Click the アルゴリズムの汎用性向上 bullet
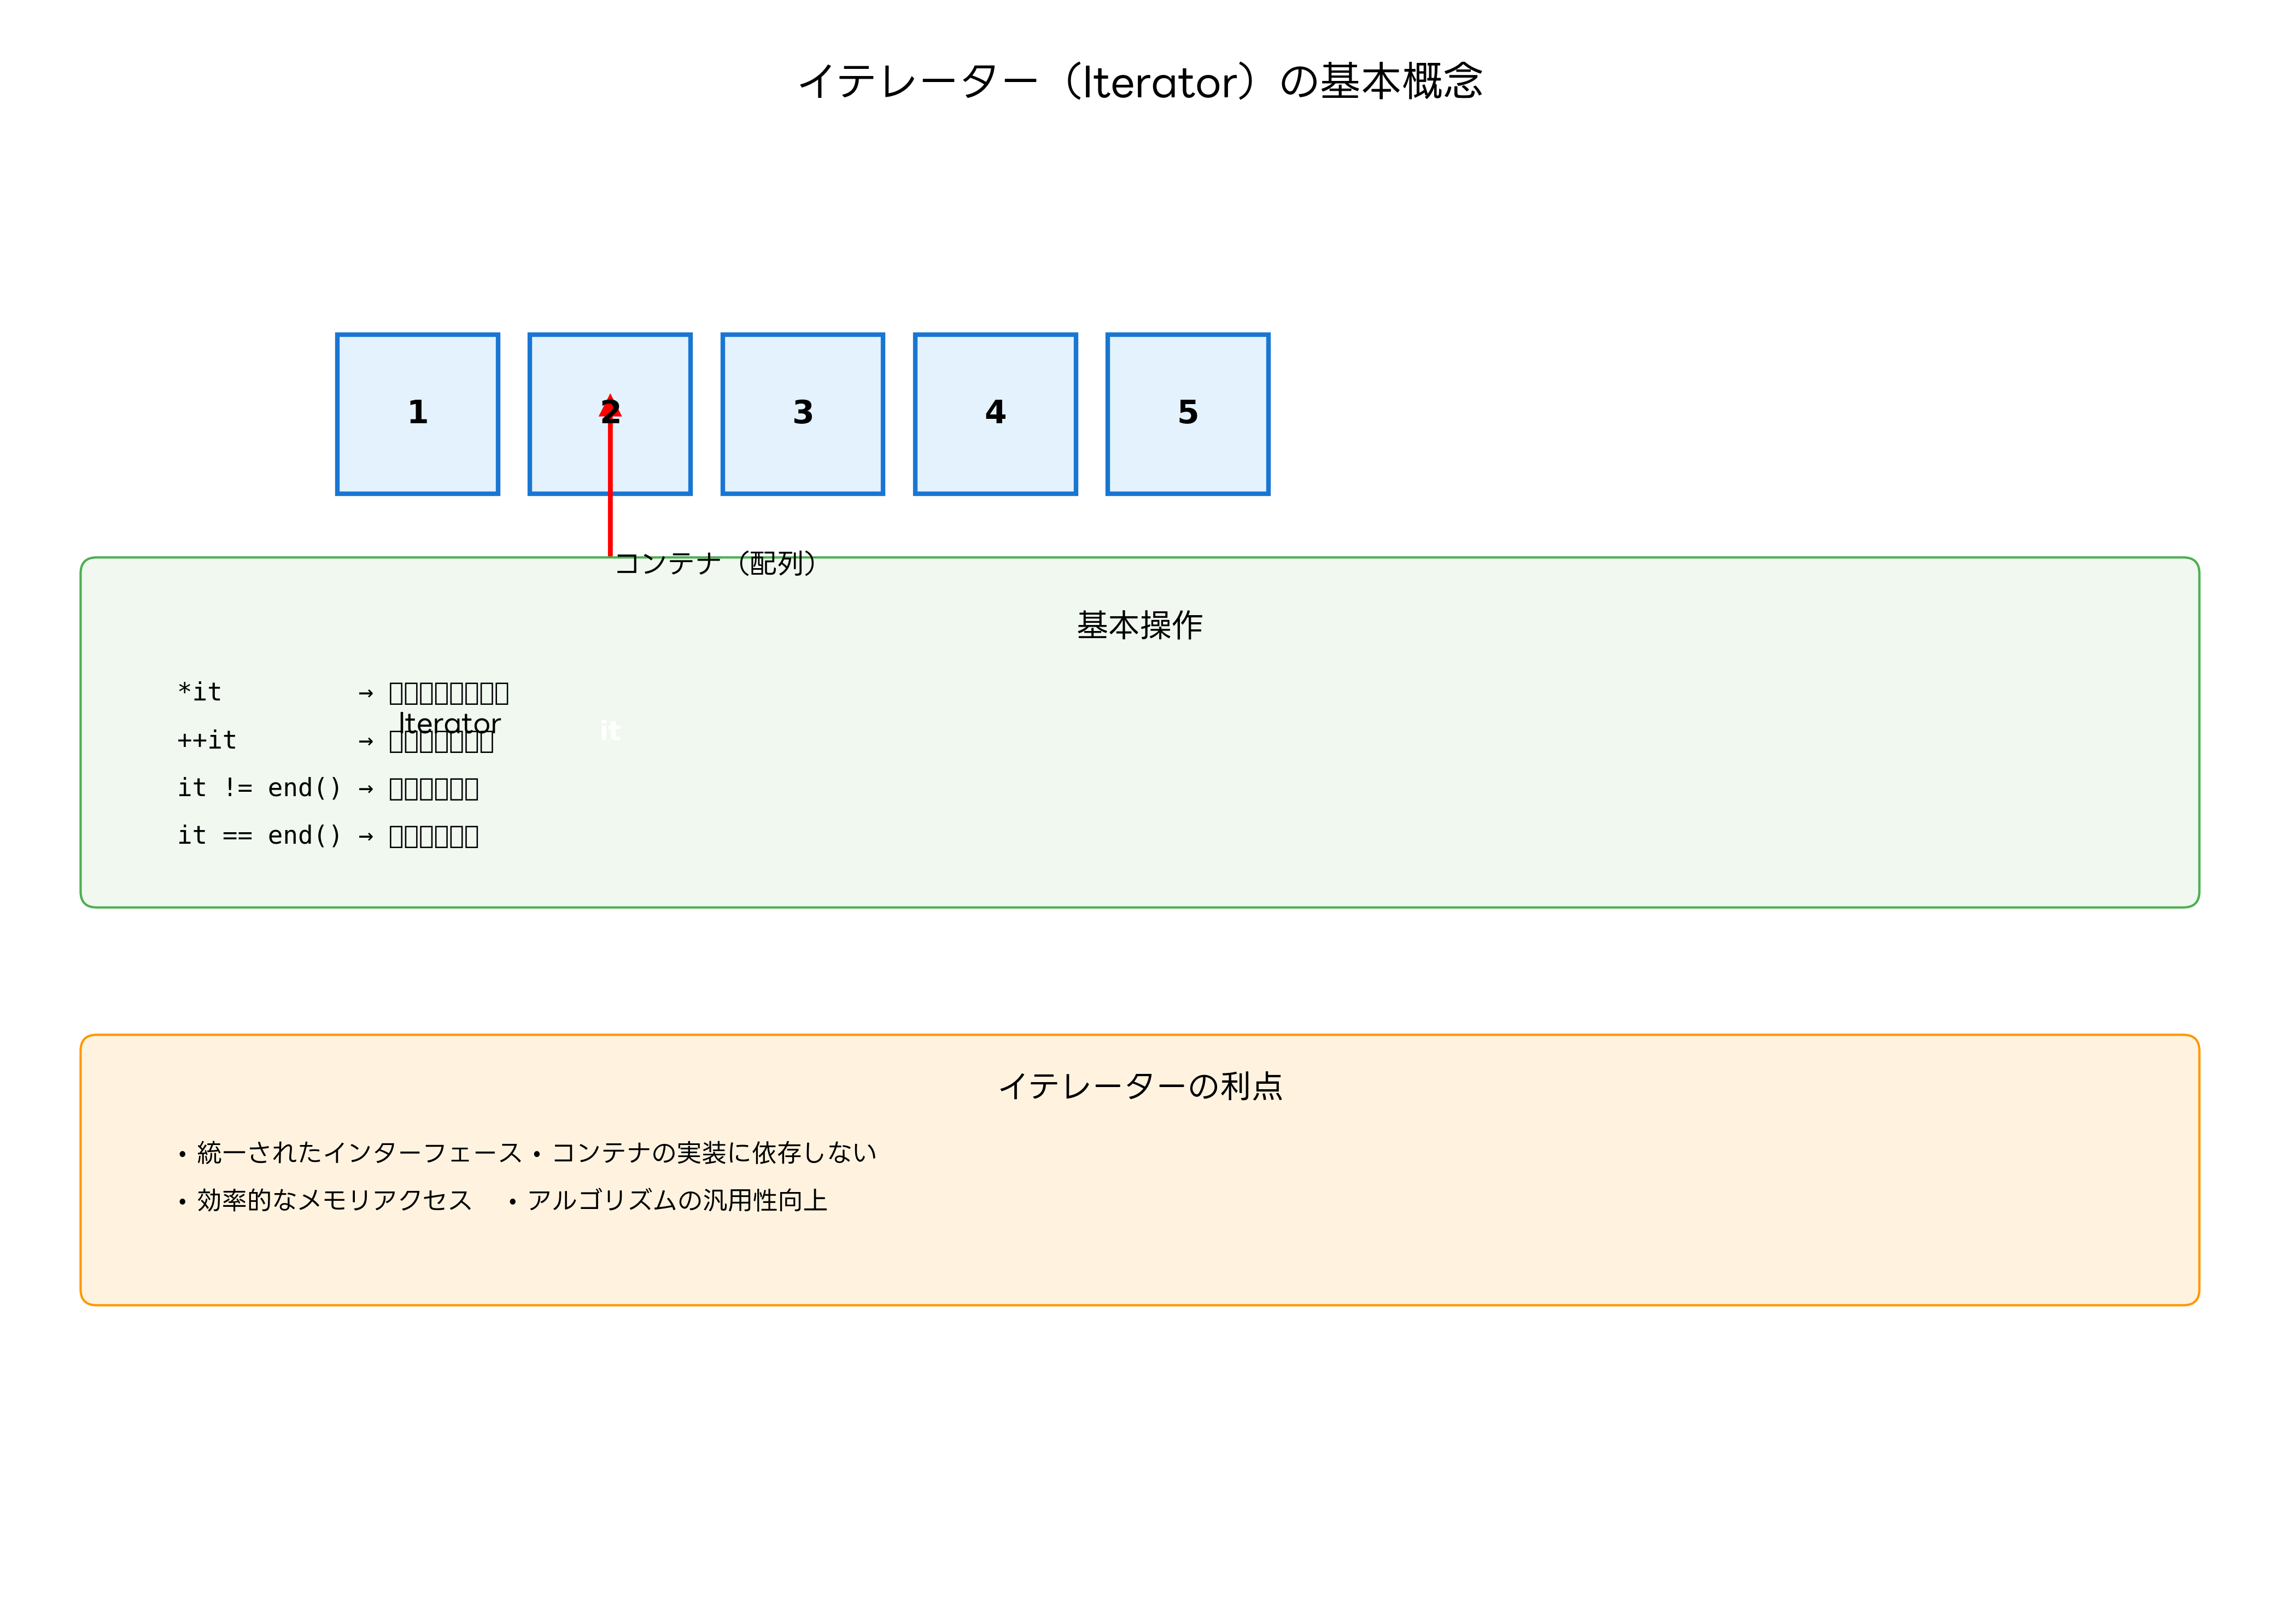 point(667,1200)
